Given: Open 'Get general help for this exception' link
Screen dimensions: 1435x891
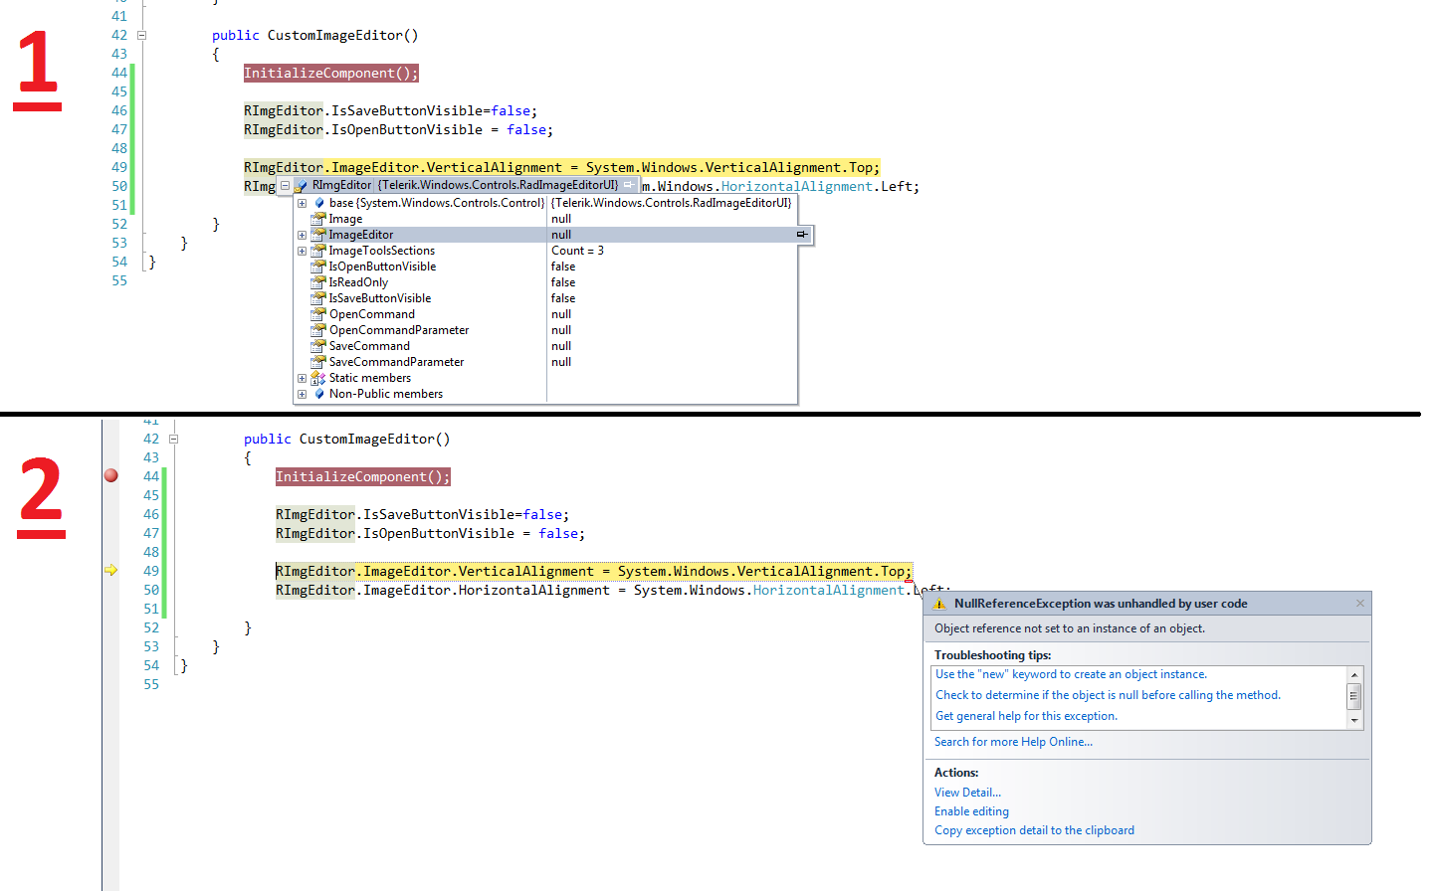Looking at the screenshot, I should pyautogui.click(x=1026, y=716).
